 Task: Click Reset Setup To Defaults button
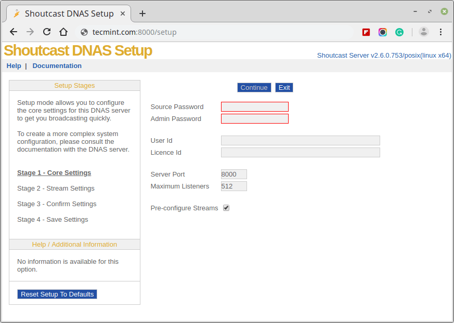tap(57, 294)
